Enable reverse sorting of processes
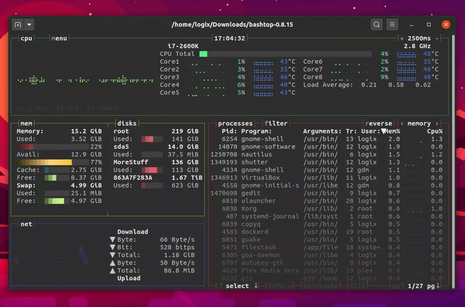Viewport: 465px width, 307px height. tap(379, 123)
